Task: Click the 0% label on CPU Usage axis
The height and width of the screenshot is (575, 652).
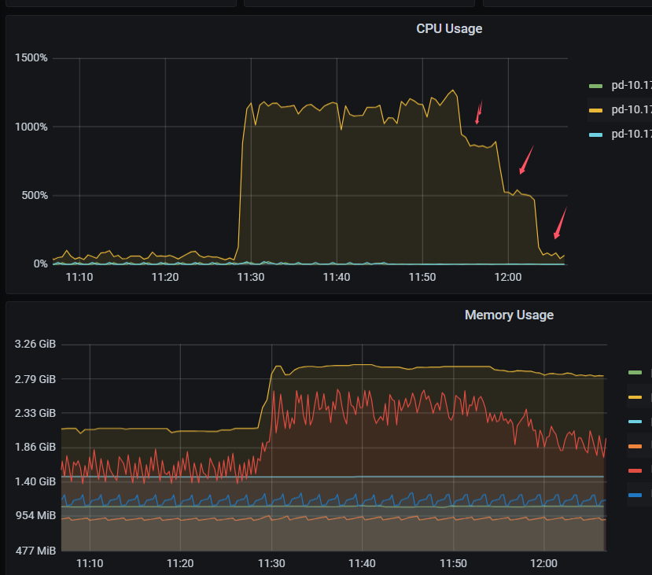Action: coord(40,264)
